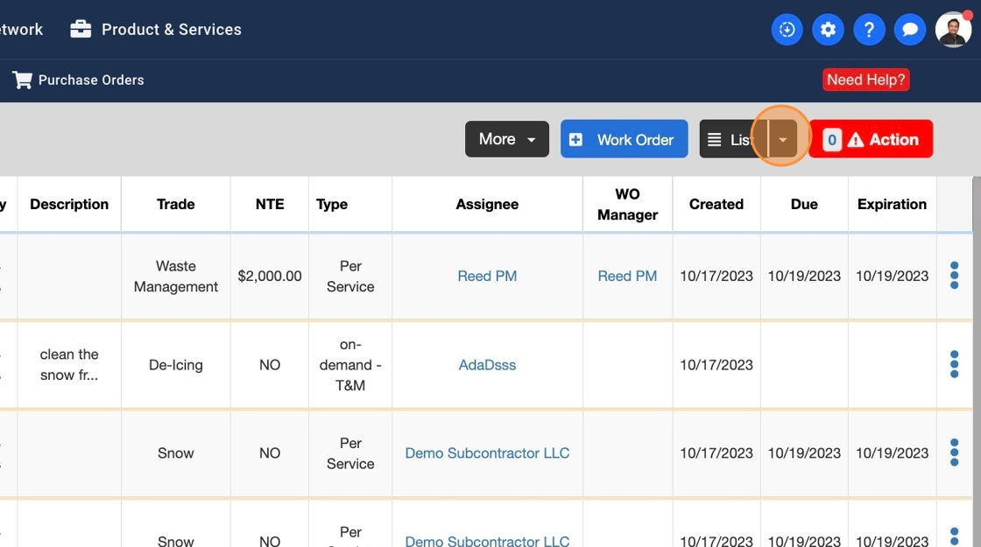Click the download circle icon in header

pos(787,30)
